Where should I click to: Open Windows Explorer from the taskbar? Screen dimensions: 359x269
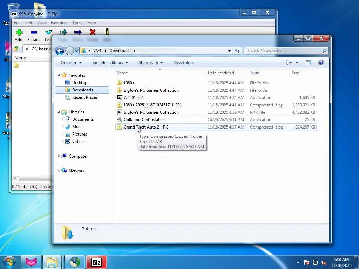52,262
